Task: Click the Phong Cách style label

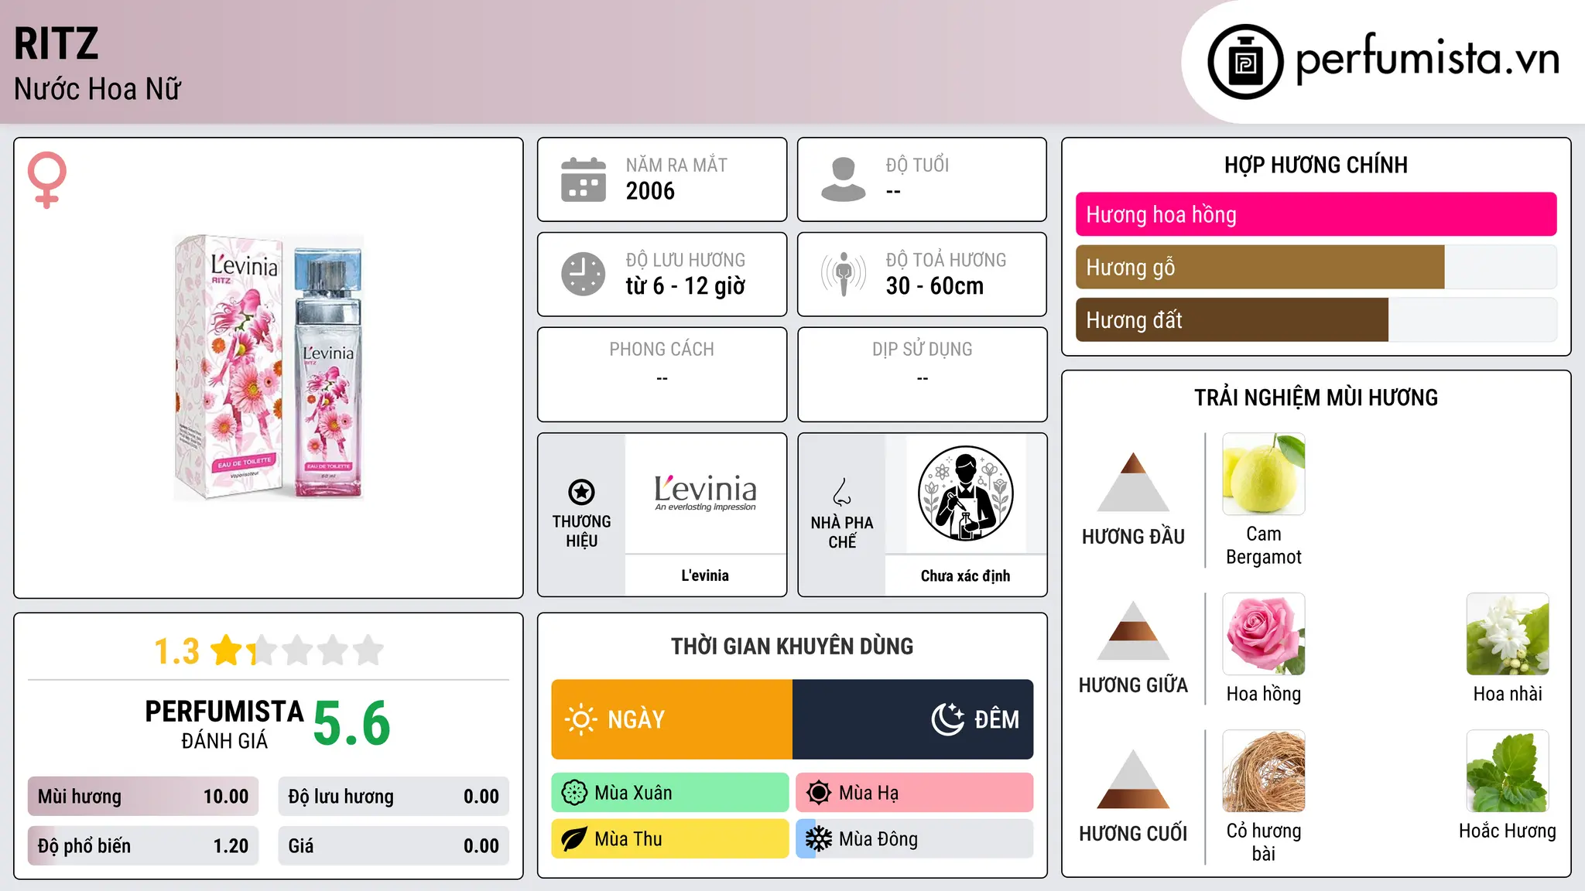Action: pyautogui.click(x=662, y=350)
